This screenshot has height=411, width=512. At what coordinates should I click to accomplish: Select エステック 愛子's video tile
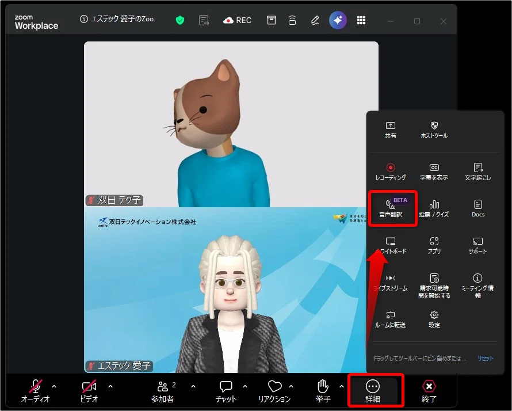pyautogui.click(x=226, y=290)
